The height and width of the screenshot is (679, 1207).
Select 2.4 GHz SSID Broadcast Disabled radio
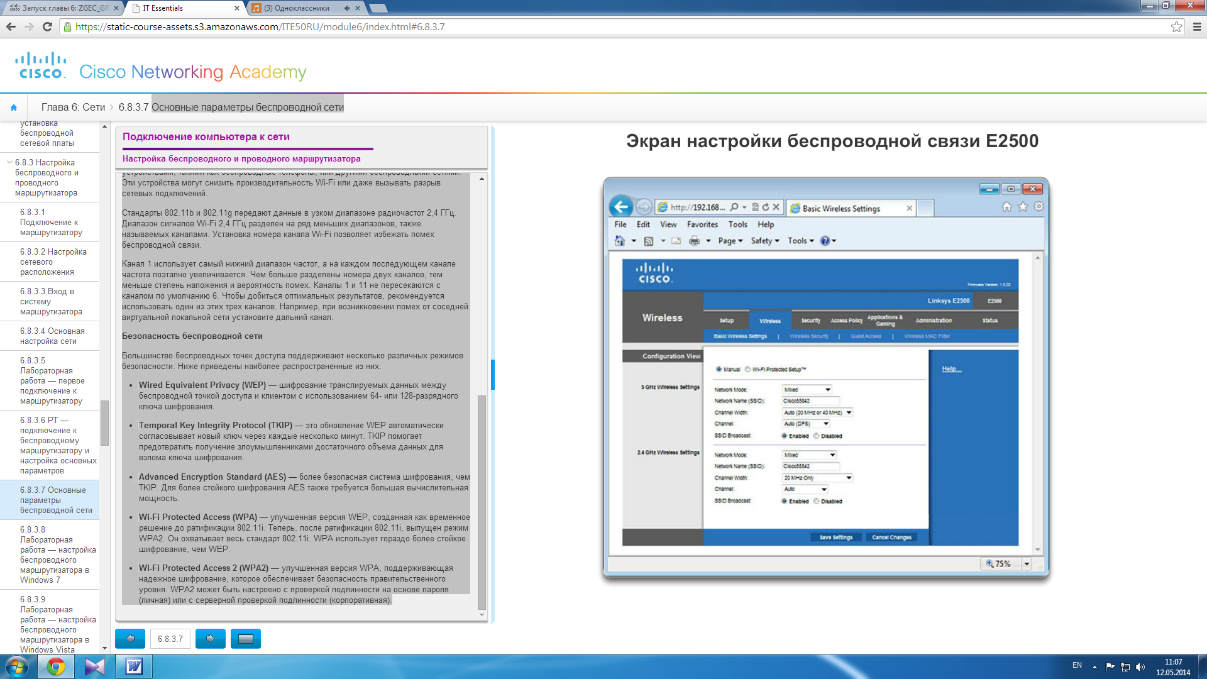[816, 501]
